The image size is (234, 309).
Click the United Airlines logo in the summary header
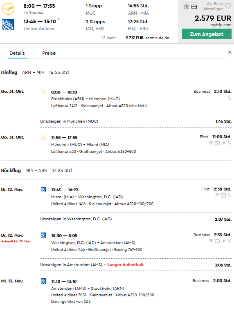(x=8, y=25)
